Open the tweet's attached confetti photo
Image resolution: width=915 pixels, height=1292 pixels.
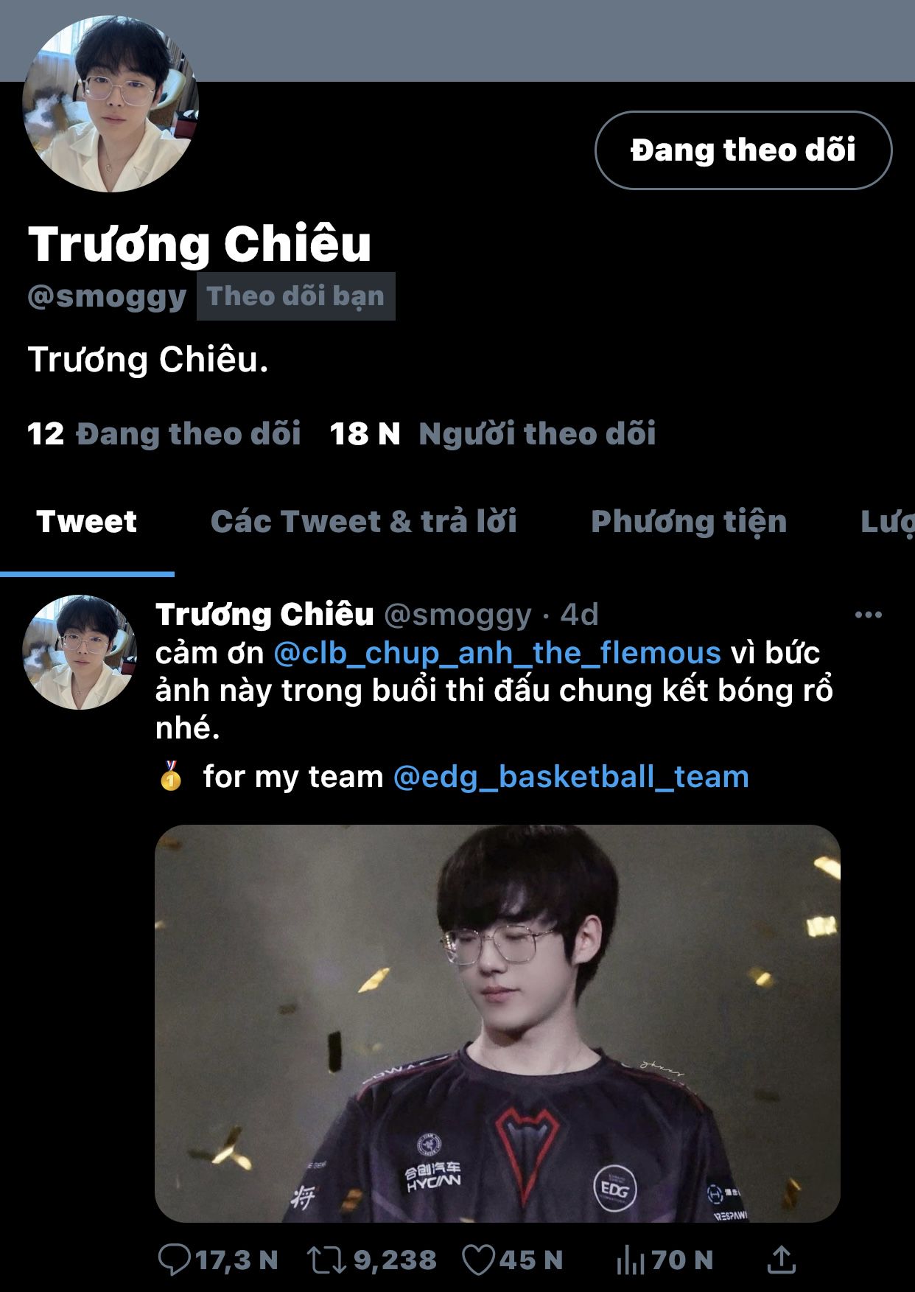coord(497,1024)
